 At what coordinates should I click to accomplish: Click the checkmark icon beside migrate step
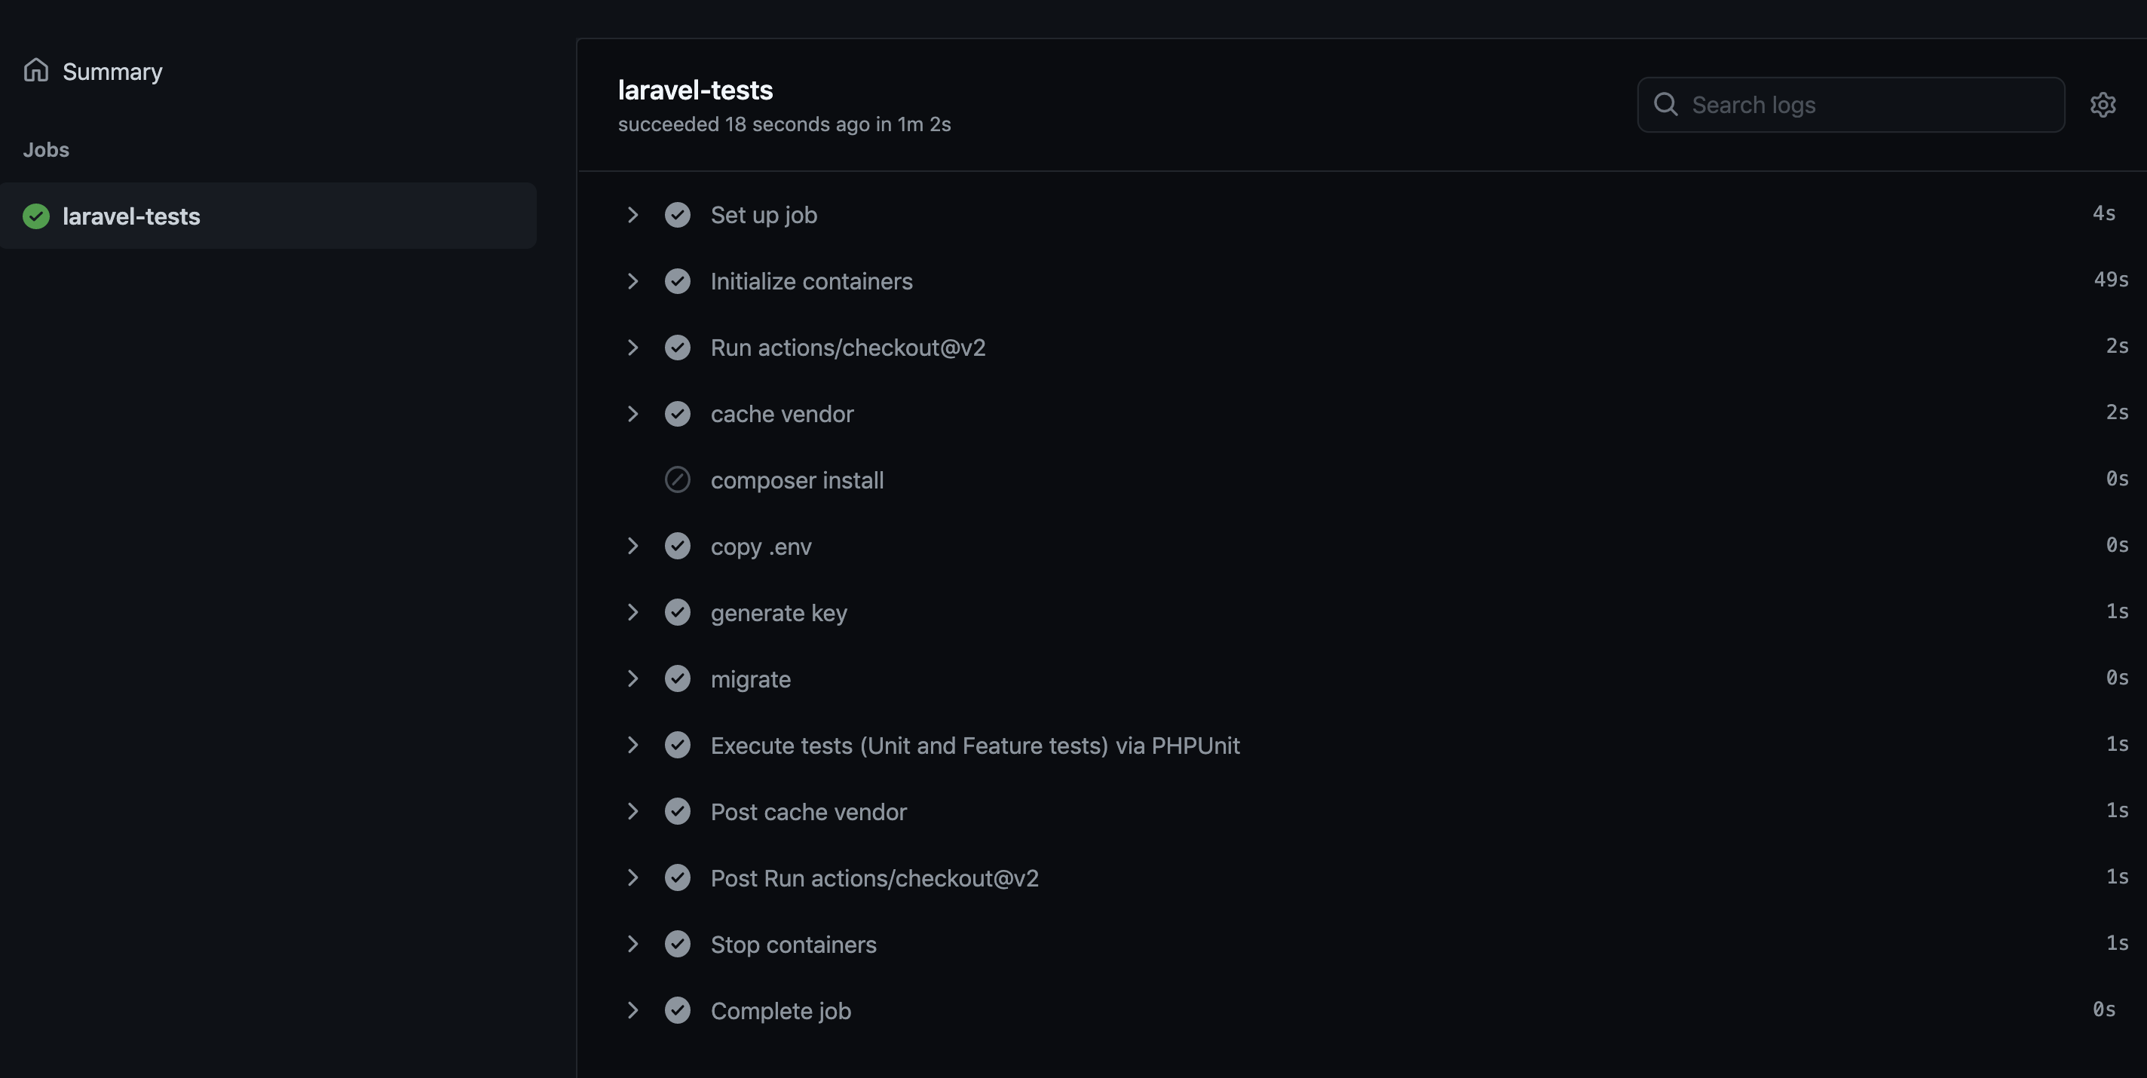677,679
